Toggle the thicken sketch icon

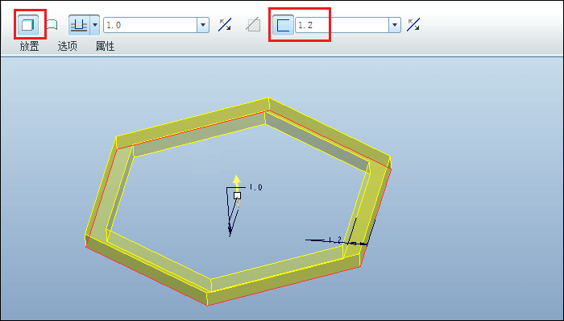(x=283, y=25)
